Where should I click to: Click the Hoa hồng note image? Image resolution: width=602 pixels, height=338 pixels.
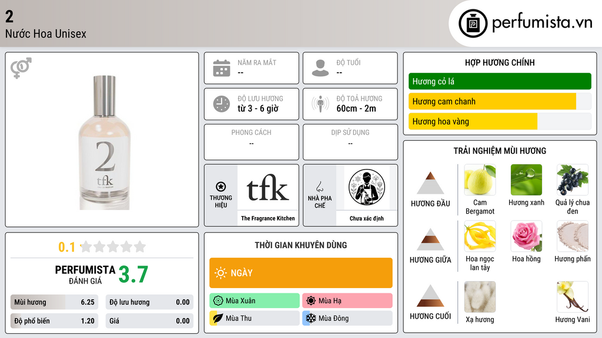tap(526, 236)
